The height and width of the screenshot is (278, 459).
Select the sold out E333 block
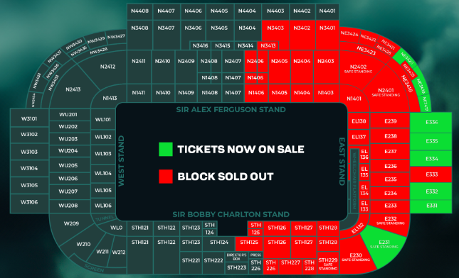[x=431, y=174]
